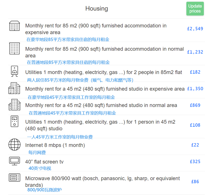Select the £86 microwave price
206x195 pixels.
[195, 182]
